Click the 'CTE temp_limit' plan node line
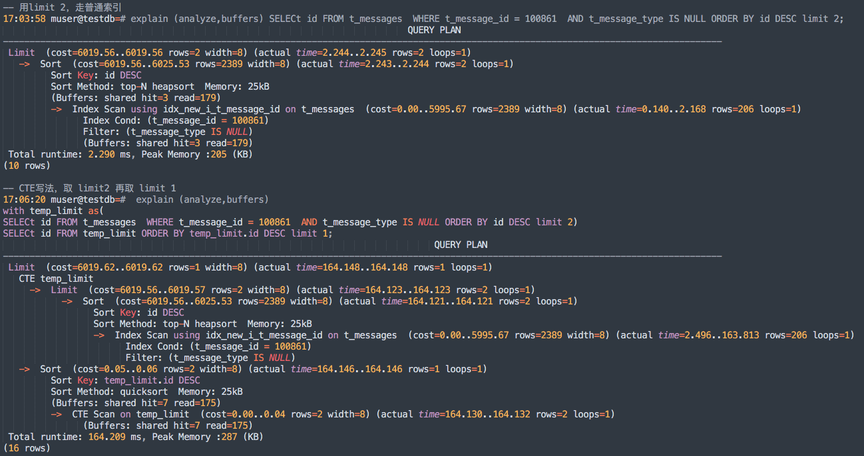This screenshot has width=864, height=456. tap(57, 279)
